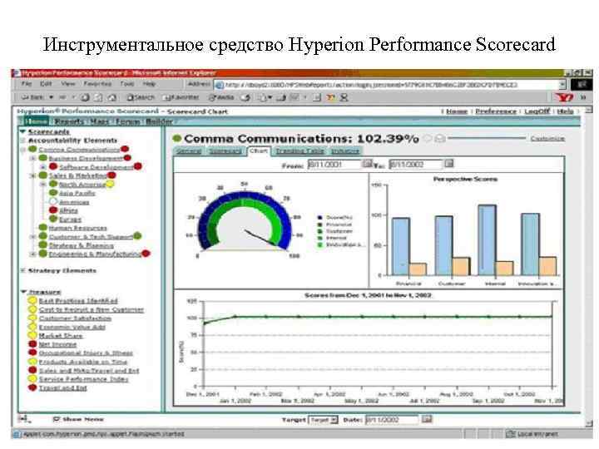This screenshot has width=599, height=449.
Task: Open the browser Media toolbar button
Action: 221,98
